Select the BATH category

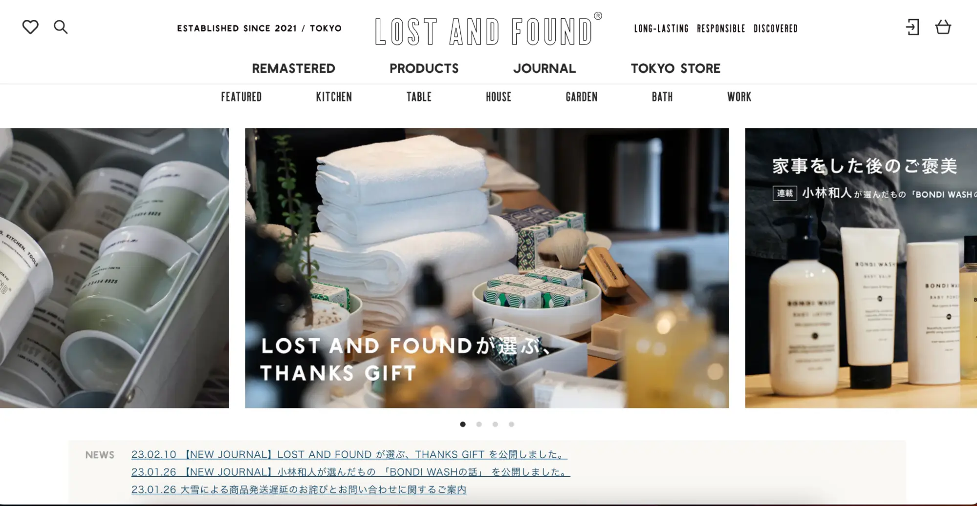662,97
